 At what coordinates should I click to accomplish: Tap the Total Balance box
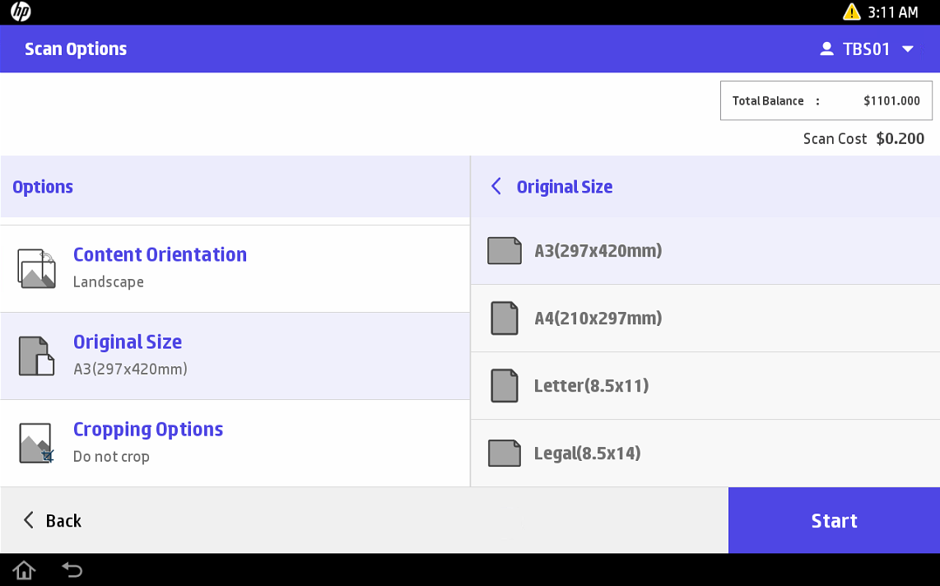(x=826, y=100)
